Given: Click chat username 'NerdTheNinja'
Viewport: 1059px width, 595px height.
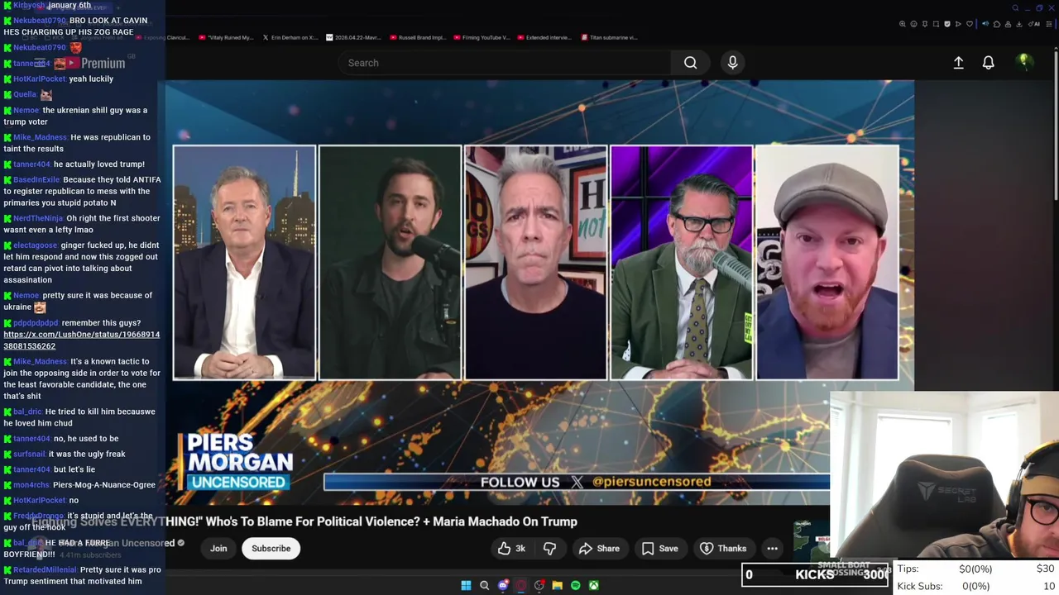Looking at the screenshot, I should 37,218.
